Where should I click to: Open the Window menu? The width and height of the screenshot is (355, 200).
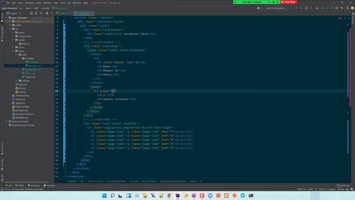[77, 3]
